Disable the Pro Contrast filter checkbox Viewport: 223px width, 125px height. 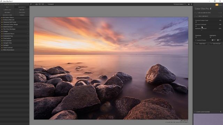197,16
